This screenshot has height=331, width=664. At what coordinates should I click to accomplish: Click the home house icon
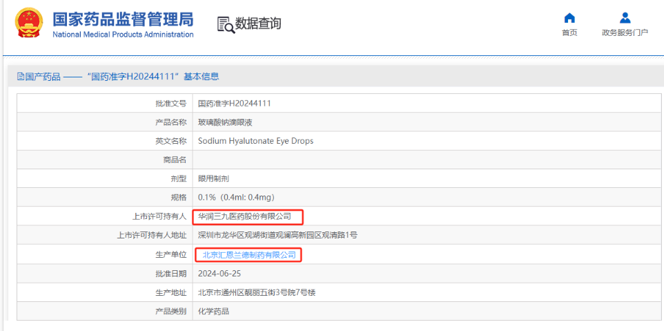(x=569, y=18)
